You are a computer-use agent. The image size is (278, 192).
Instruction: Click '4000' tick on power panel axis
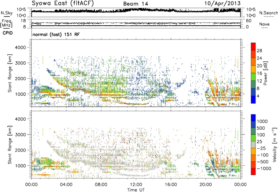(x=20, y=47)
